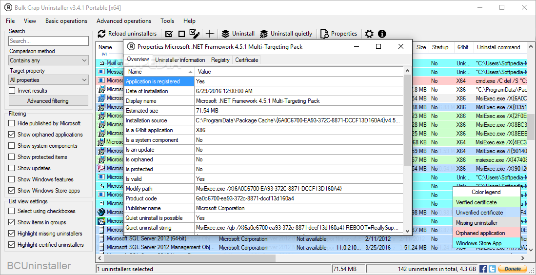Viewport: 536px width, 275px height.
Task: Click the Orphaned application legend color
Action: point(486,233)
